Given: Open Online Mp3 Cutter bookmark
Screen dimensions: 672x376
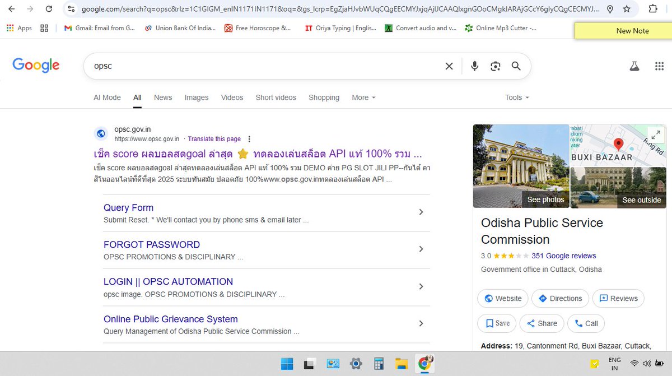Looking at the screenshot, I should (x=500, y=28).
